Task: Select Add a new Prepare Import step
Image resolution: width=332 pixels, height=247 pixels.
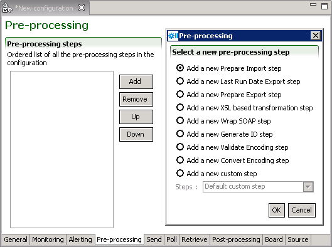Action: [228, 68]
